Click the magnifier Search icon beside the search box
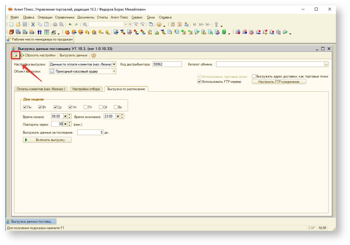350x245 pixels. coord(85,24)
